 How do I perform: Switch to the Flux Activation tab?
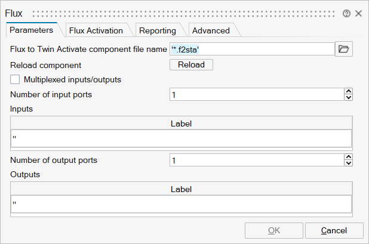(x=96, y=30)
